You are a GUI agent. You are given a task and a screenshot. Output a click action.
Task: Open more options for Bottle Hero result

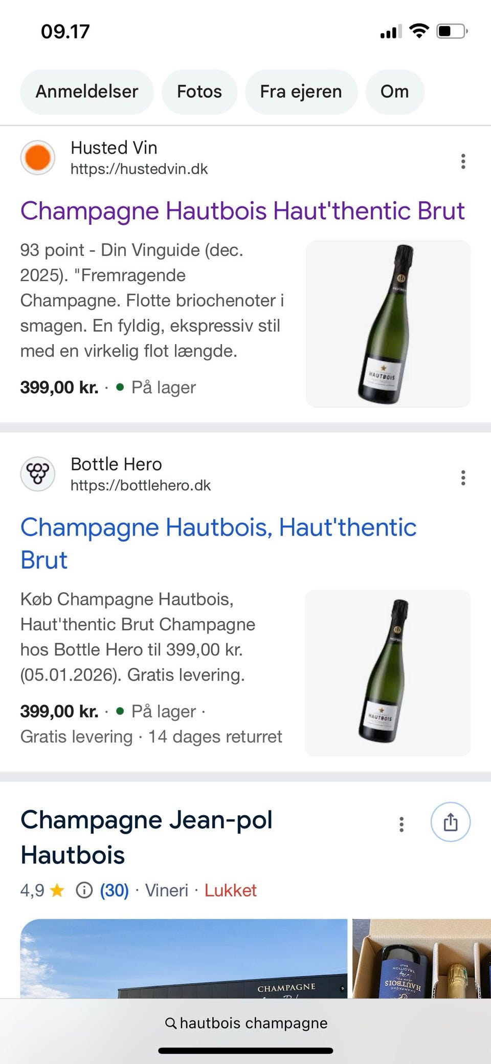(x=463, y=478)
